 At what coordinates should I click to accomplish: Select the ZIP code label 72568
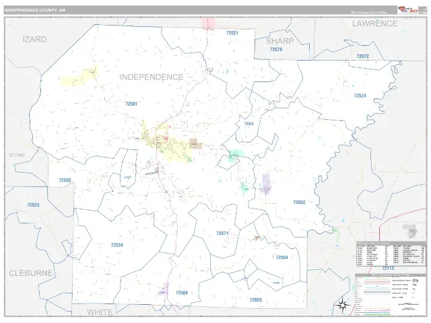pos(182,293)
